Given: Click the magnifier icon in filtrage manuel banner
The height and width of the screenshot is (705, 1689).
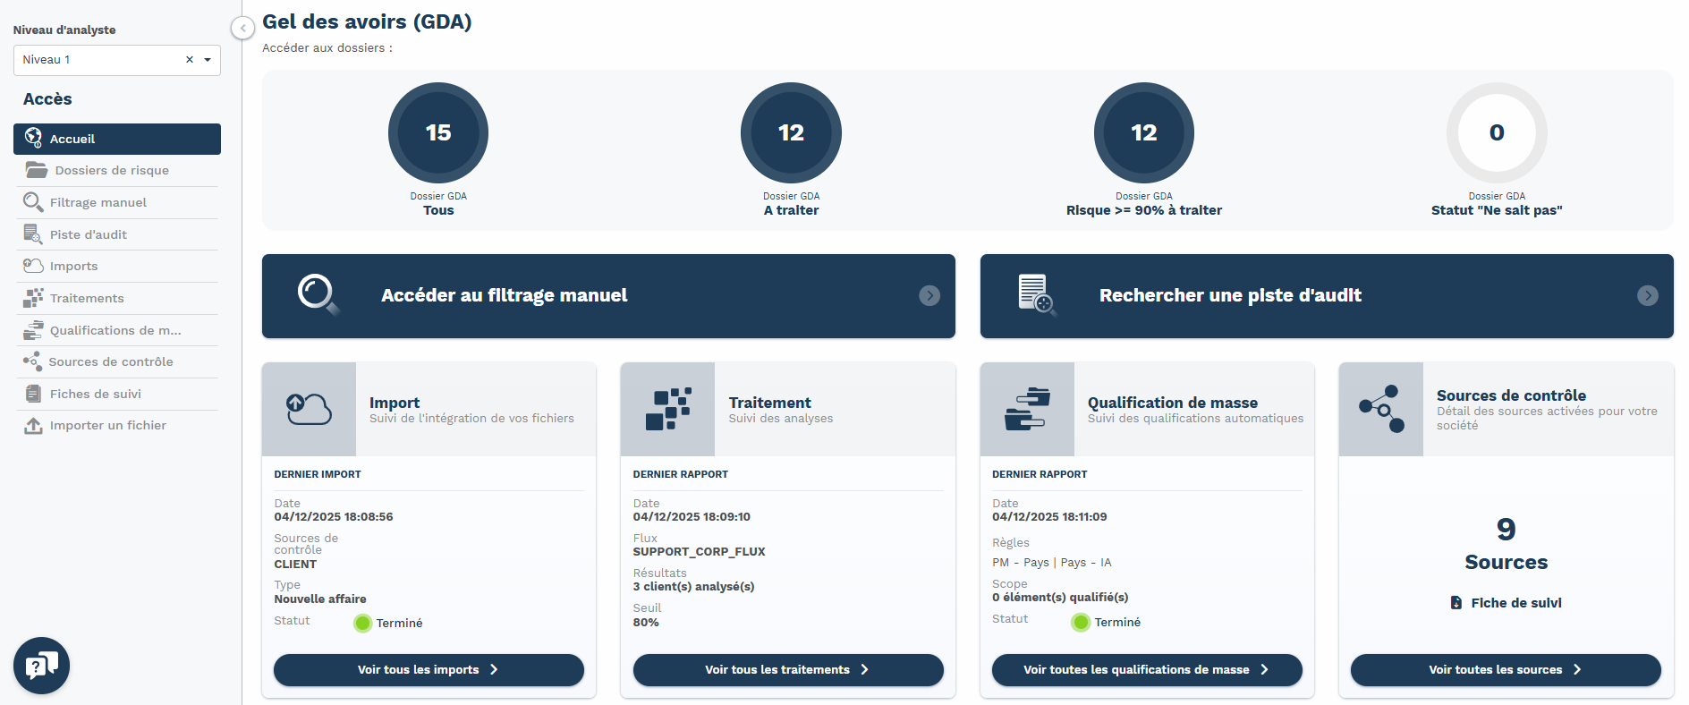Looking at the screenshot, I should [x=318, y=294].
